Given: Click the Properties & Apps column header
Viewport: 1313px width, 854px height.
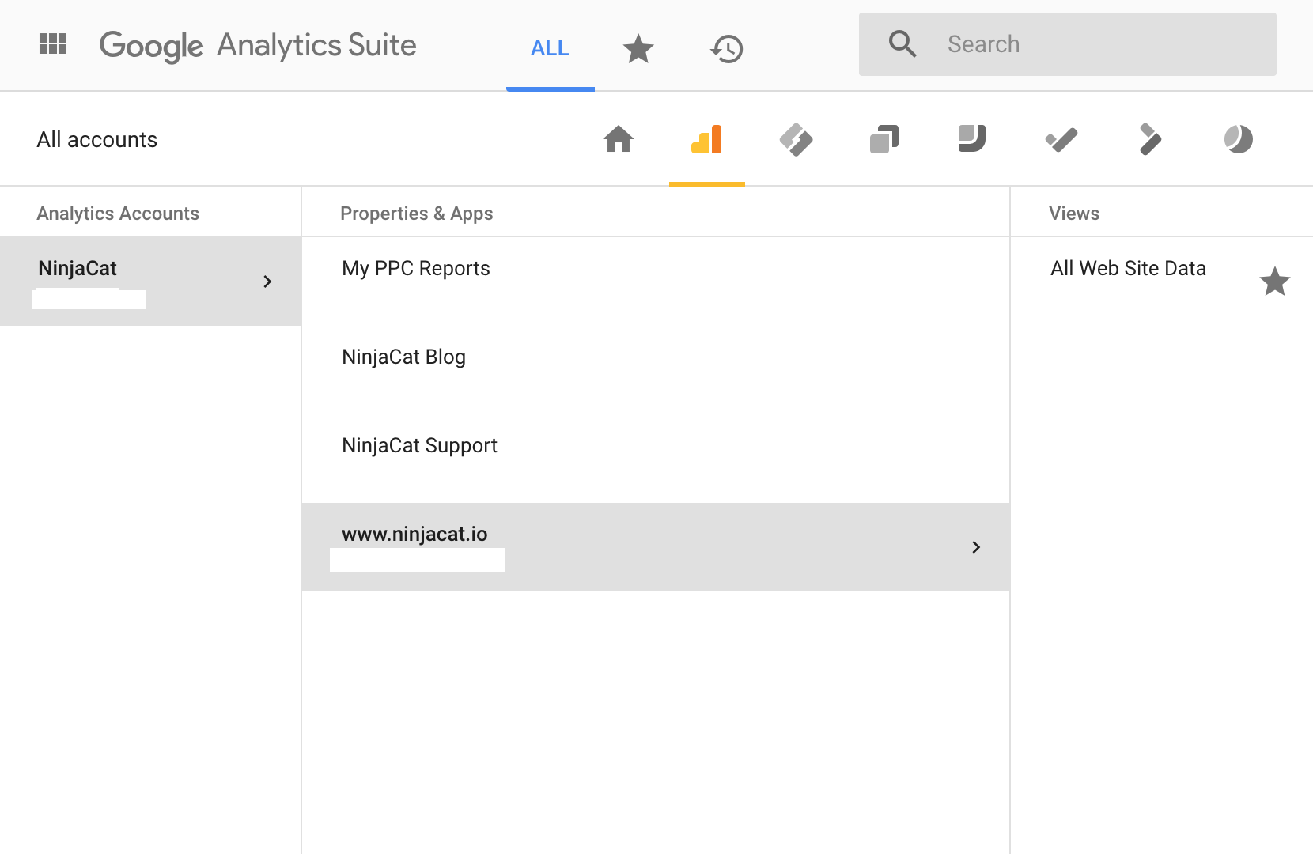Looking at the screenshot, I should 417,213.
